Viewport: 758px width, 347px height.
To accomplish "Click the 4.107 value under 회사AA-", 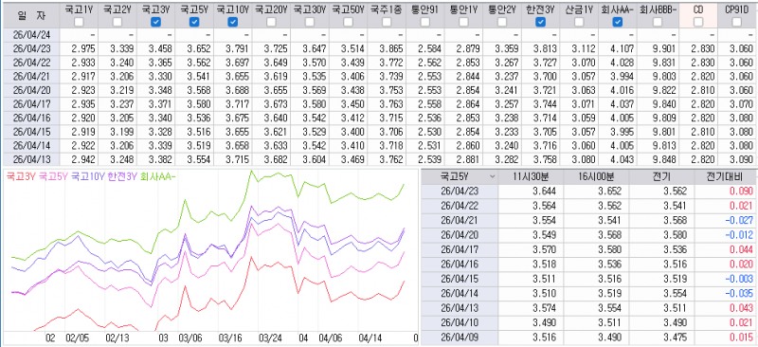I will [623, 48].
